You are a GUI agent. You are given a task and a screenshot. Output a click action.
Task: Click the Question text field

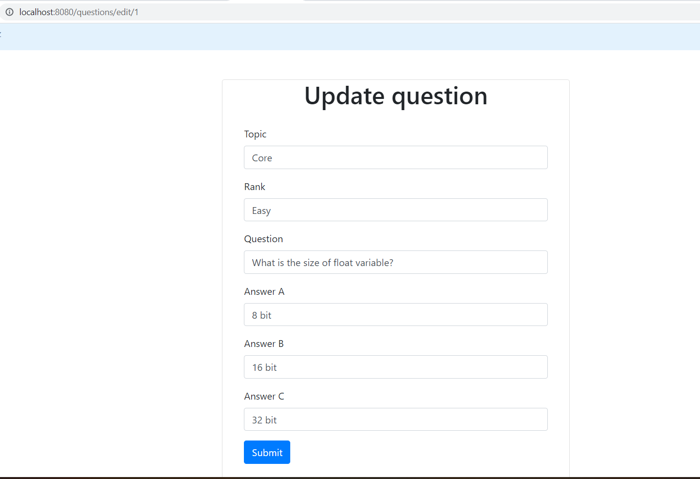point(396,262)
